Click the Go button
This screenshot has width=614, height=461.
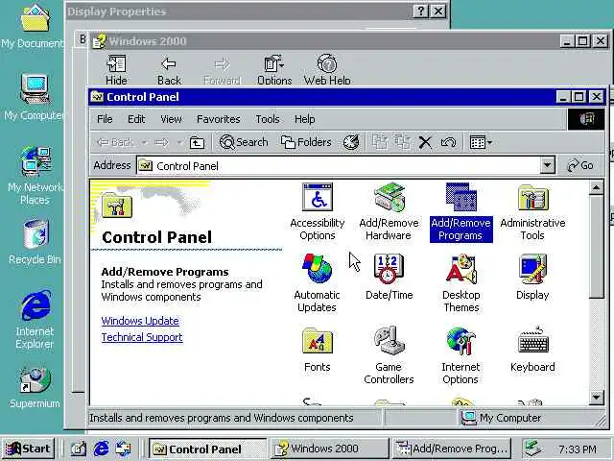[580, 165]
